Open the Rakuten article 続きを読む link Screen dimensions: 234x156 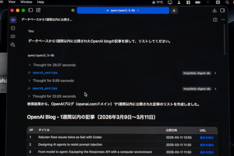point(207,137)
